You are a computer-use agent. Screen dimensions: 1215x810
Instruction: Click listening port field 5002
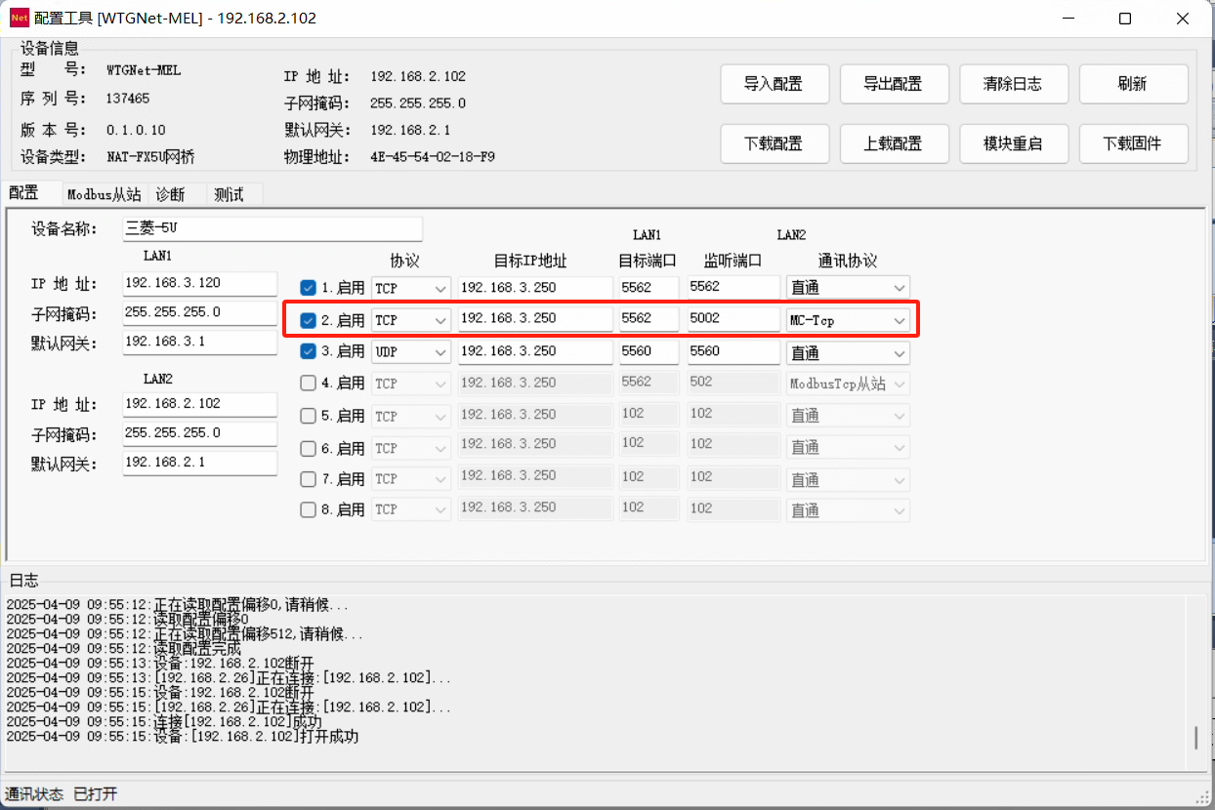[733, 319]
